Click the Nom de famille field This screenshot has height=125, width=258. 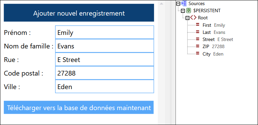tap(105, 46)
